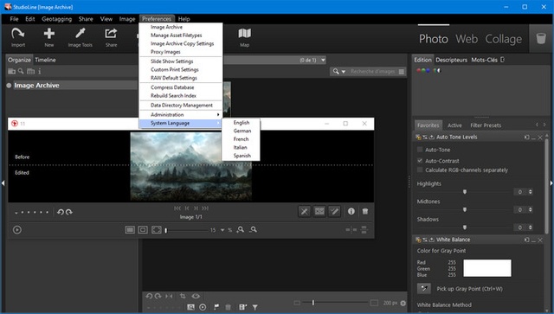Click the tools crossed icon in viewer

[x=304, y=211]
